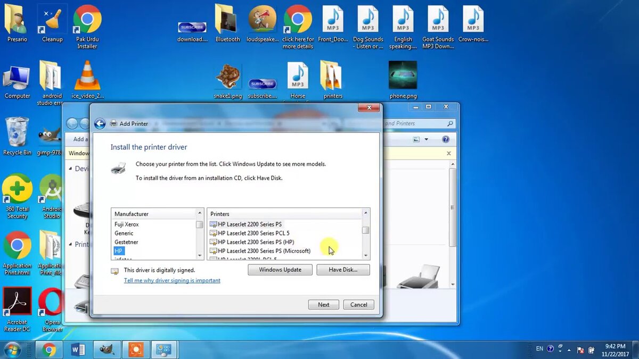This screenshot has height=359, width=639.
Task: Switch to Word in the taskbar
Action: [x=78, y=349]
